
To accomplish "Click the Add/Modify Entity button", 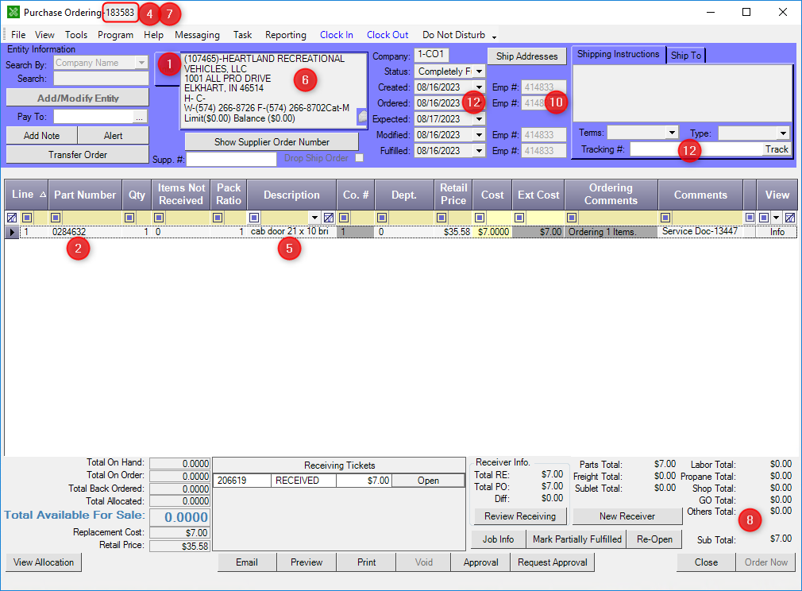I will (x=78, y=98).
